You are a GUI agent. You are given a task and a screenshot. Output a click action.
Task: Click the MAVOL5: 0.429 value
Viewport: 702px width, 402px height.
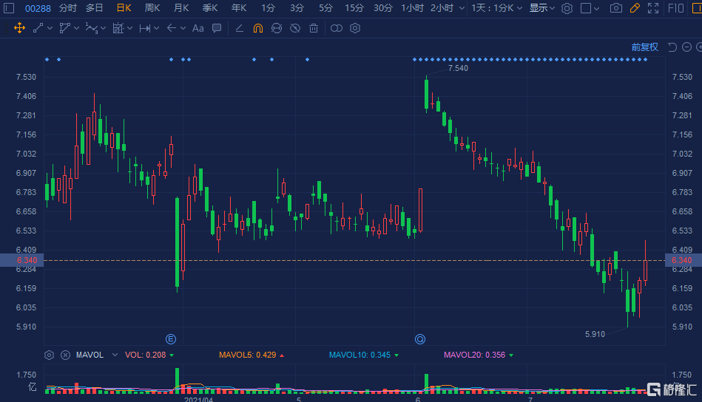click(x=248, y=355)
